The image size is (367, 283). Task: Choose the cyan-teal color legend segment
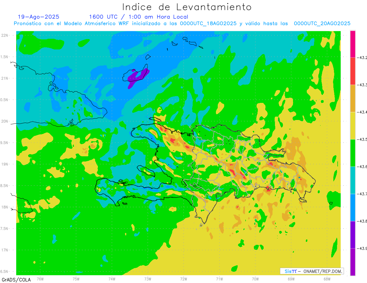(353, 180)
